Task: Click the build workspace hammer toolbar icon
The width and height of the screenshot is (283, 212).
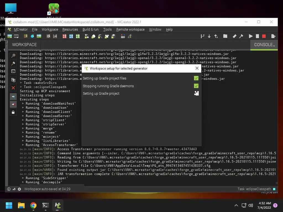Action: tap(241, 36)
